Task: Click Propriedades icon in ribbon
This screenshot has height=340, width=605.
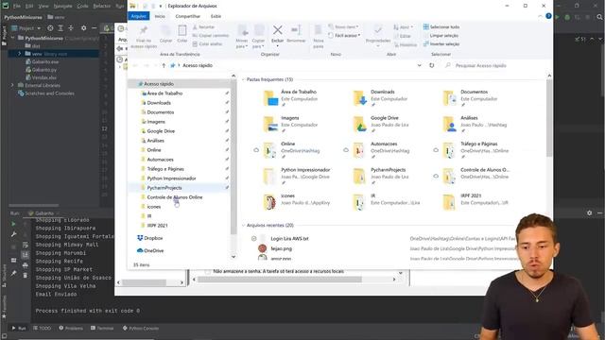Action: pos(378,30)
